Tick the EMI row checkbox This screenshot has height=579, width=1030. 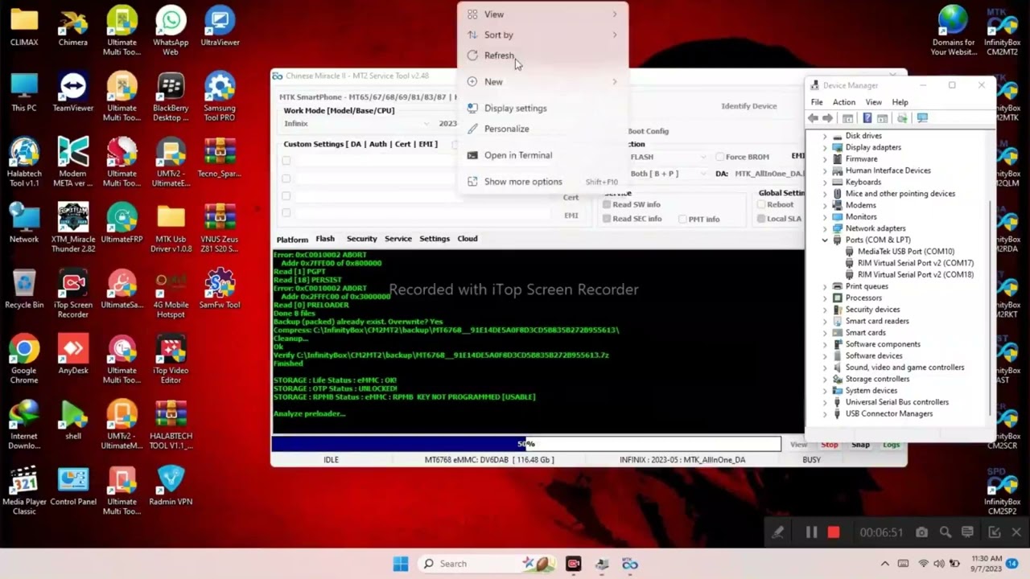(286, 213)
